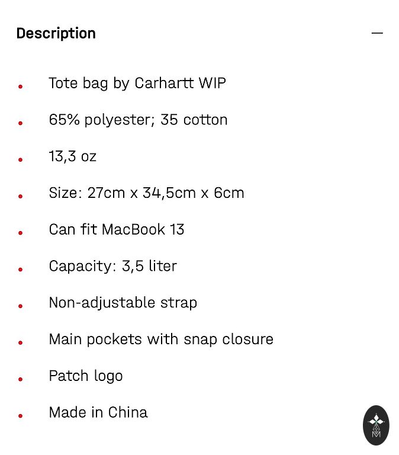Click the "13,3 oz" weight line

72,156
